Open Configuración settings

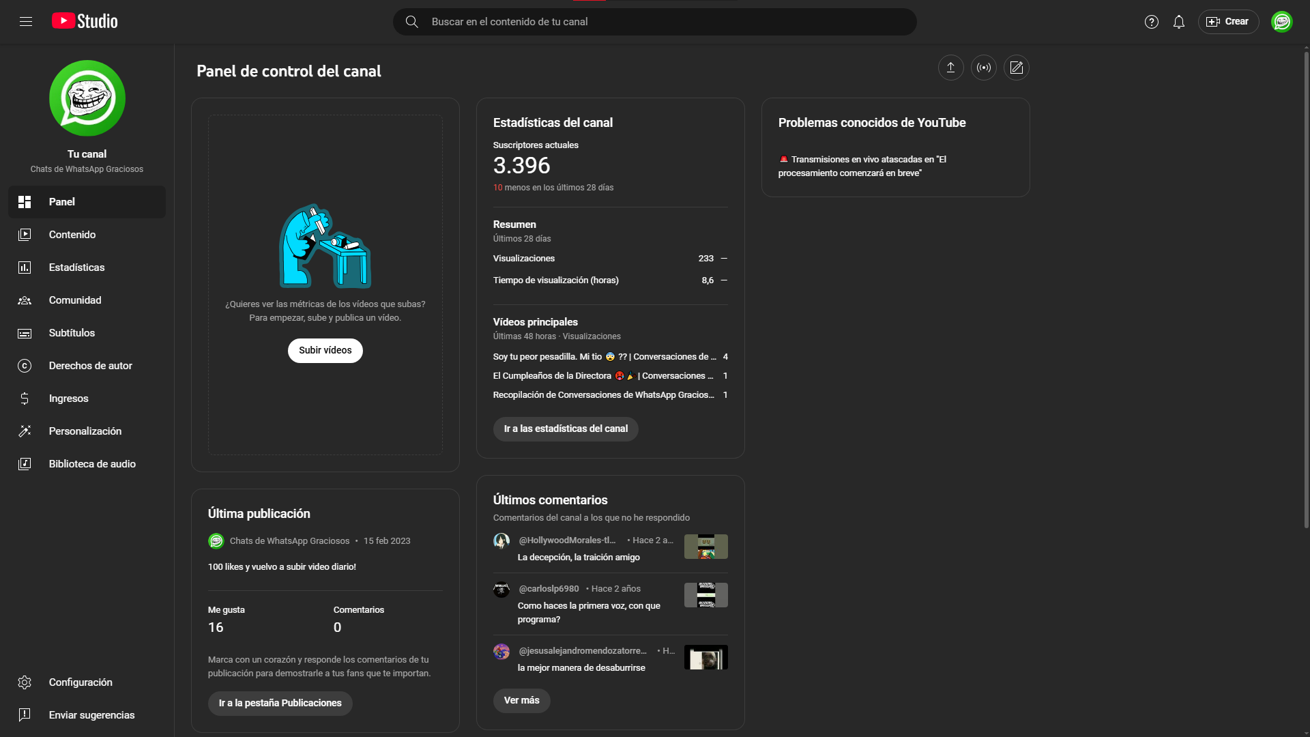pos(87,682)
